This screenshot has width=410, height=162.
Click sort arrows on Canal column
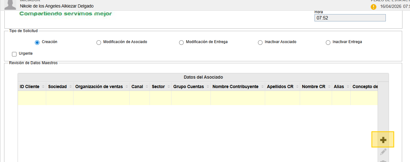[x=147, y=87]
